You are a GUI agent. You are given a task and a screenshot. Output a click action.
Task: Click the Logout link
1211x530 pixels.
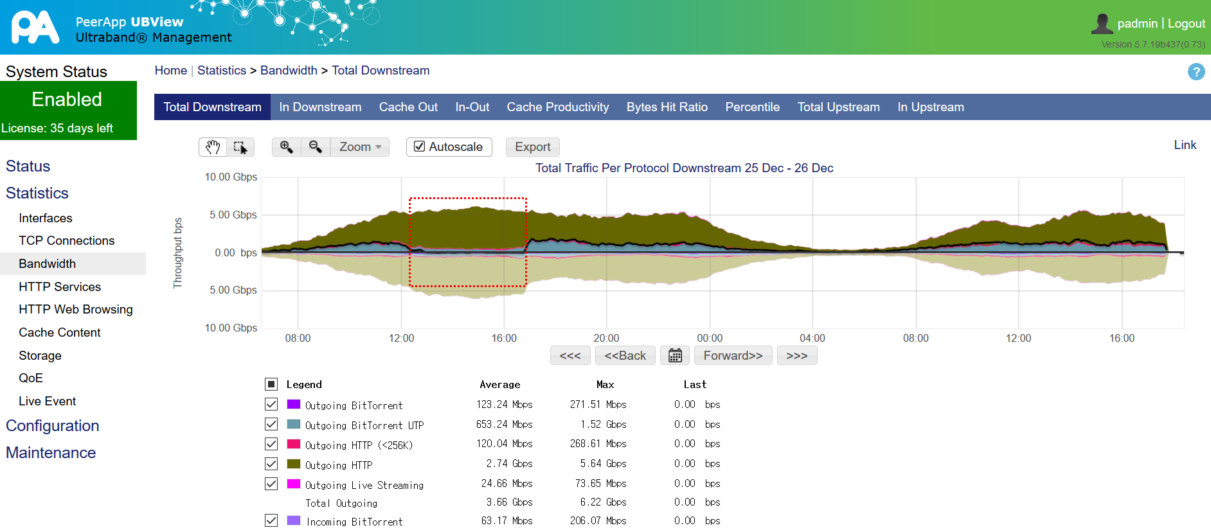tap(1187, 24)
